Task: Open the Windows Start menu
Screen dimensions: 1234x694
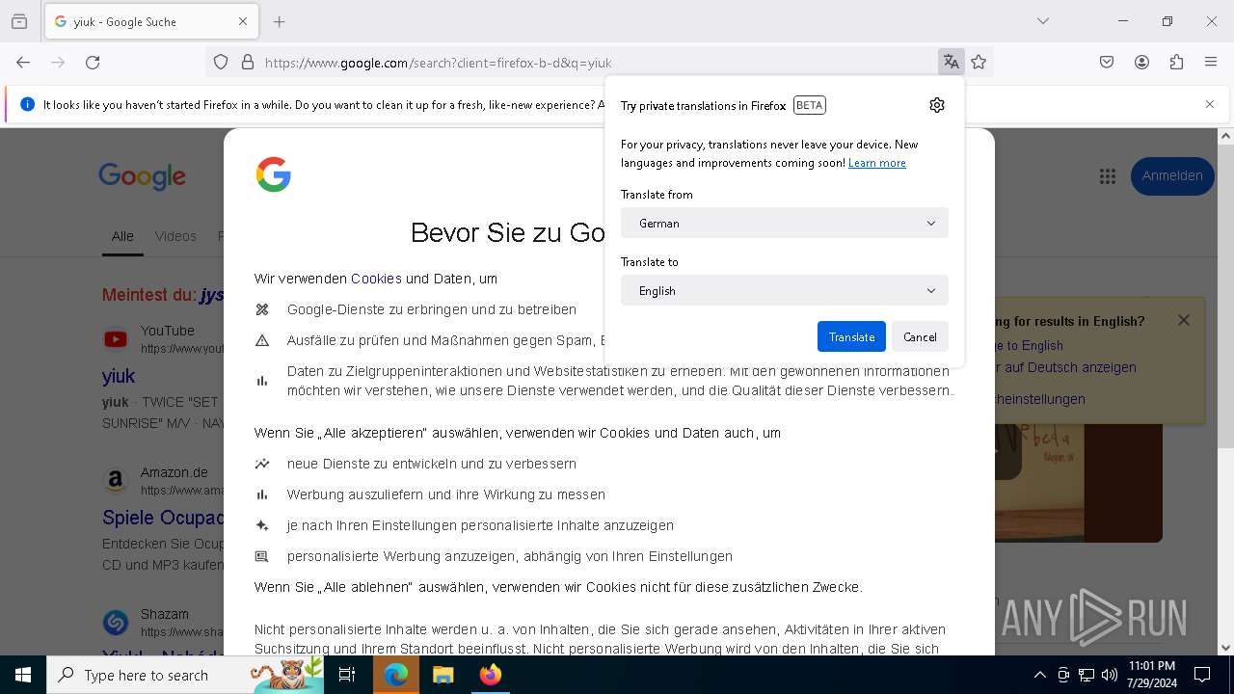Action: [x=23, y=675]
